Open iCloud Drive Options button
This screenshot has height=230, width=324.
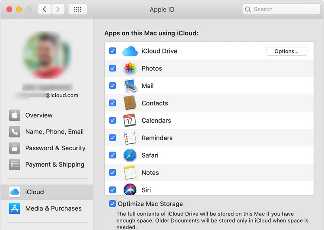pyautogui.click(x=286, y=51)
